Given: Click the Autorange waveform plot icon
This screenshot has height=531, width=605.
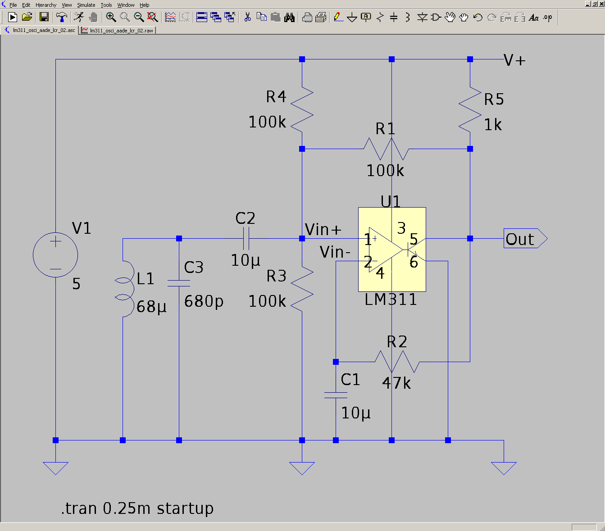Looking at the screenshot, I should (170, 17).
